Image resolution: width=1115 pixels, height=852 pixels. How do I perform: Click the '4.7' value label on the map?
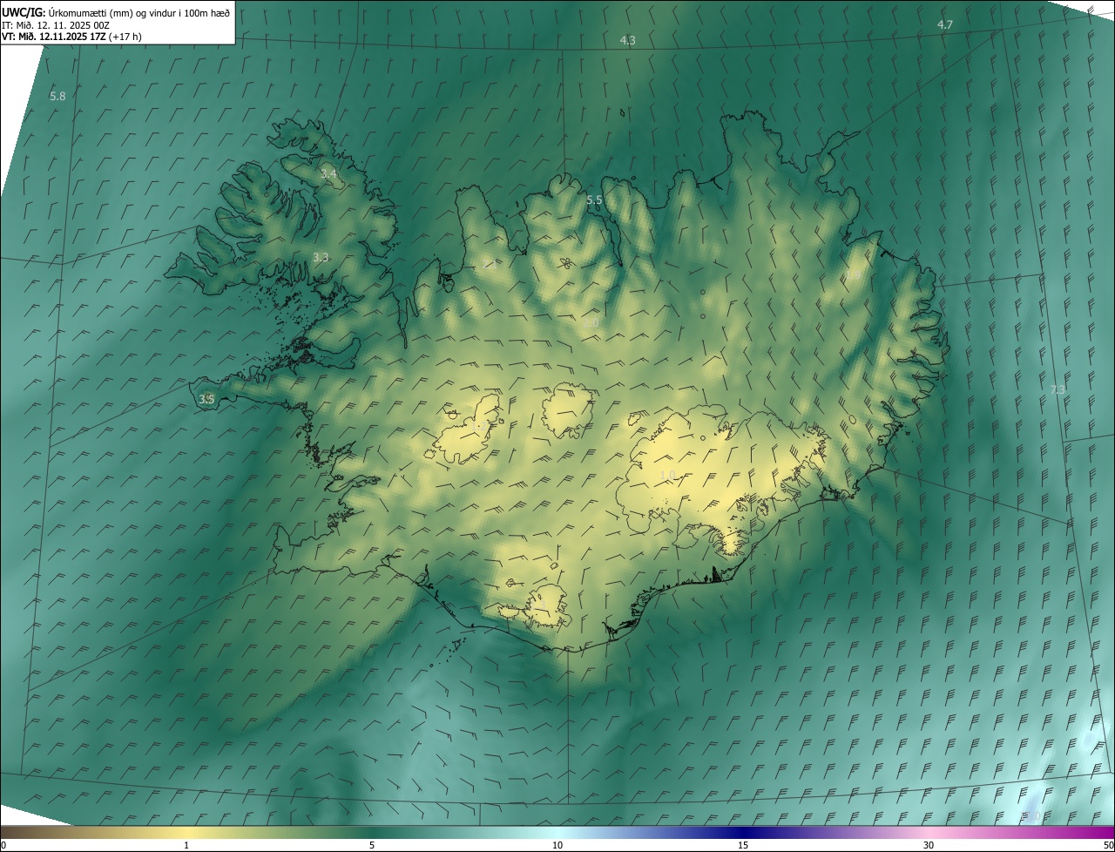coord(944,24)
